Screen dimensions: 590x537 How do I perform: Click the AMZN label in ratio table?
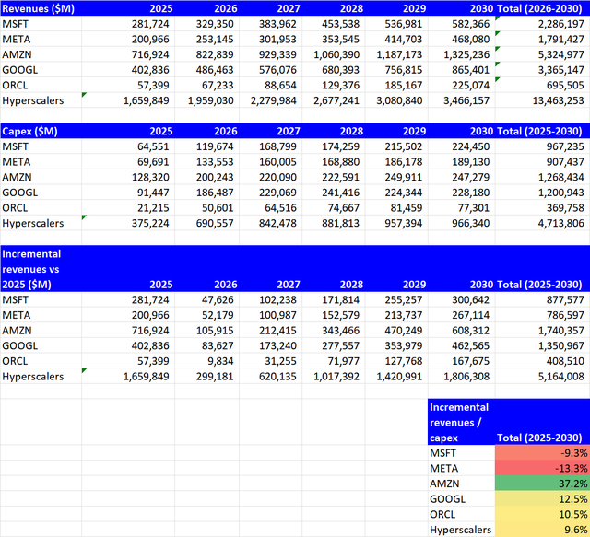[x=461, y=484]
